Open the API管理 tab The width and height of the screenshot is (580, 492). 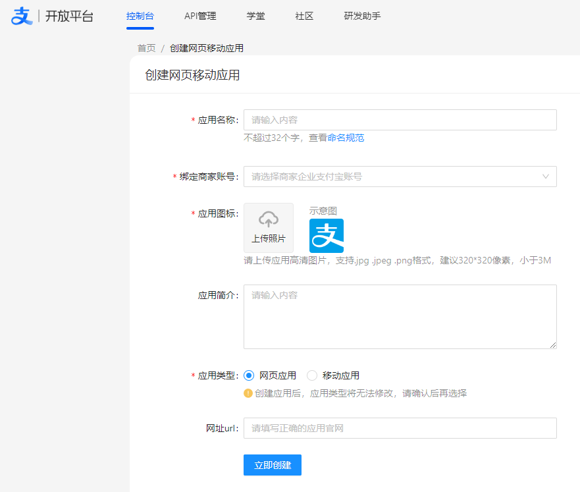200,16
